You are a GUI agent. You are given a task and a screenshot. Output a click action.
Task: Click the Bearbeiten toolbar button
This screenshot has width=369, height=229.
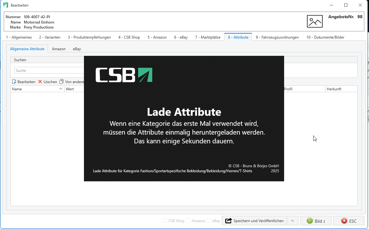24,82
